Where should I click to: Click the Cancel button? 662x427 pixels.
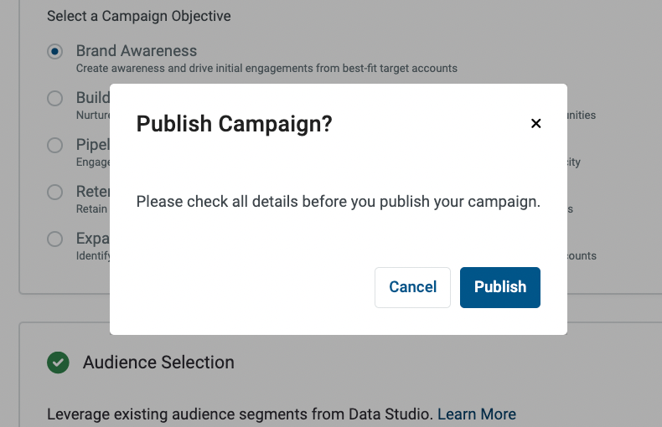pyautogui.click(x=412, y=287)
